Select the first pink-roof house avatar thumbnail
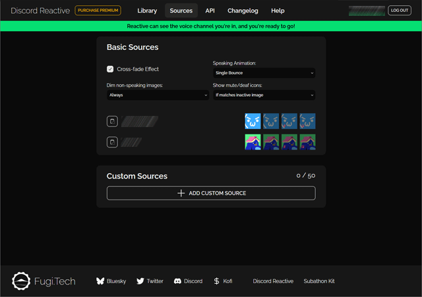The height and width of the screenshot is (297, 422). tap(253, 142)
